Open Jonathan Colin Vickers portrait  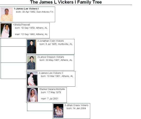(x=31, y=47)
